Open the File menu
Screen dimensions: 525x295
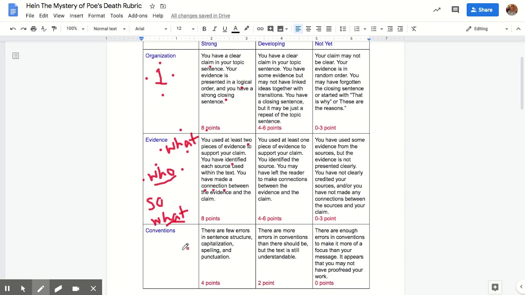[x=30, y=16]
